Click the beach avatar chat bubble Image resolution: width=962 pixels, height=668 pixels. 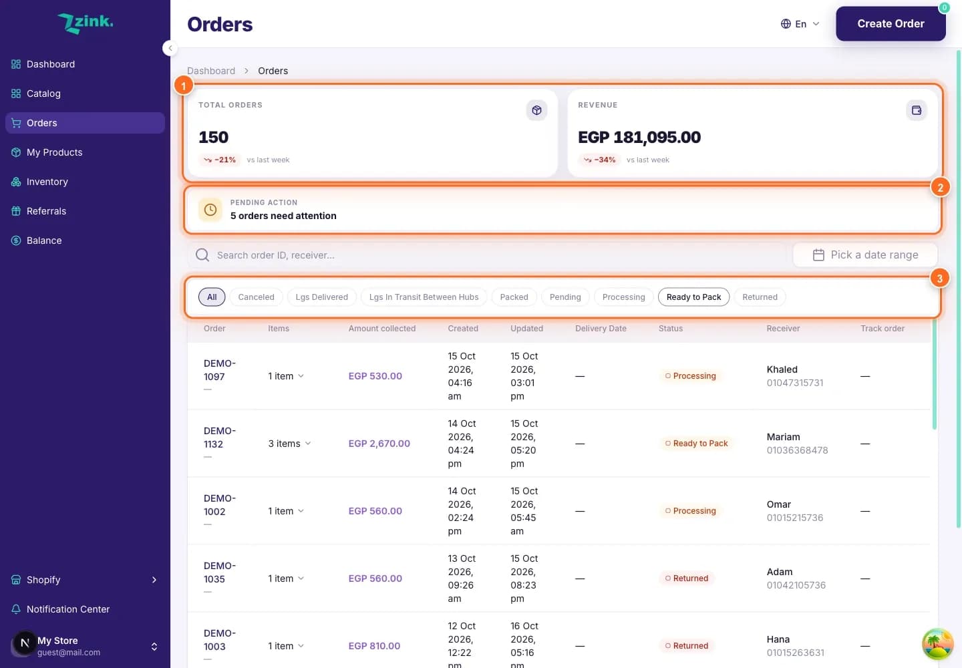tap(938, 644)
